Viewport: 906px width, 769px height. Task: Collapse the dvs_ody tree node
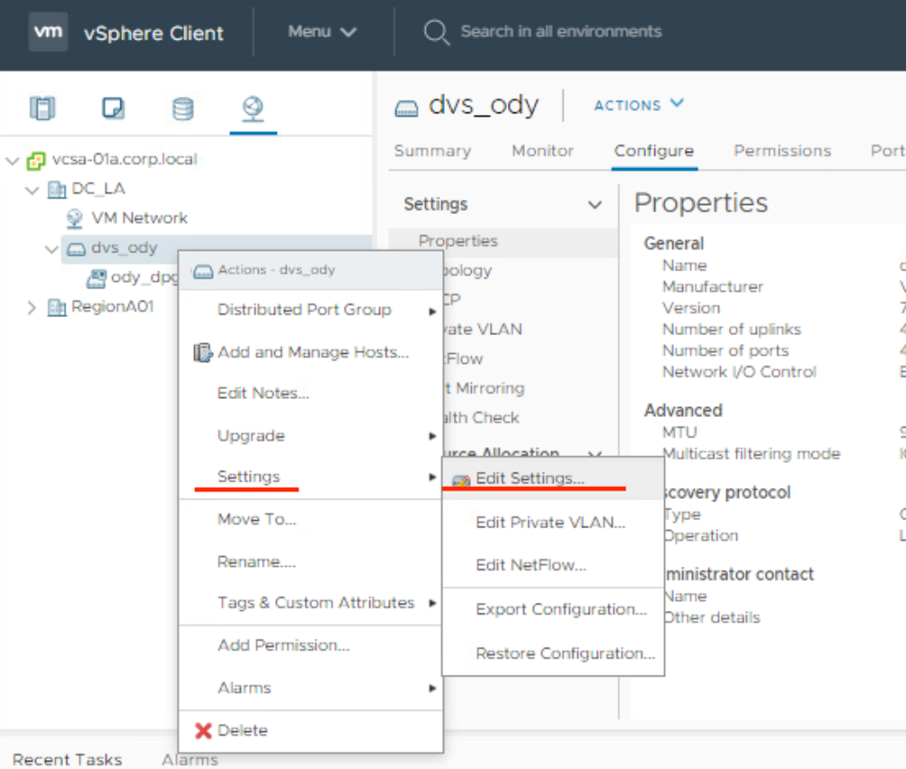coord(52,250)
